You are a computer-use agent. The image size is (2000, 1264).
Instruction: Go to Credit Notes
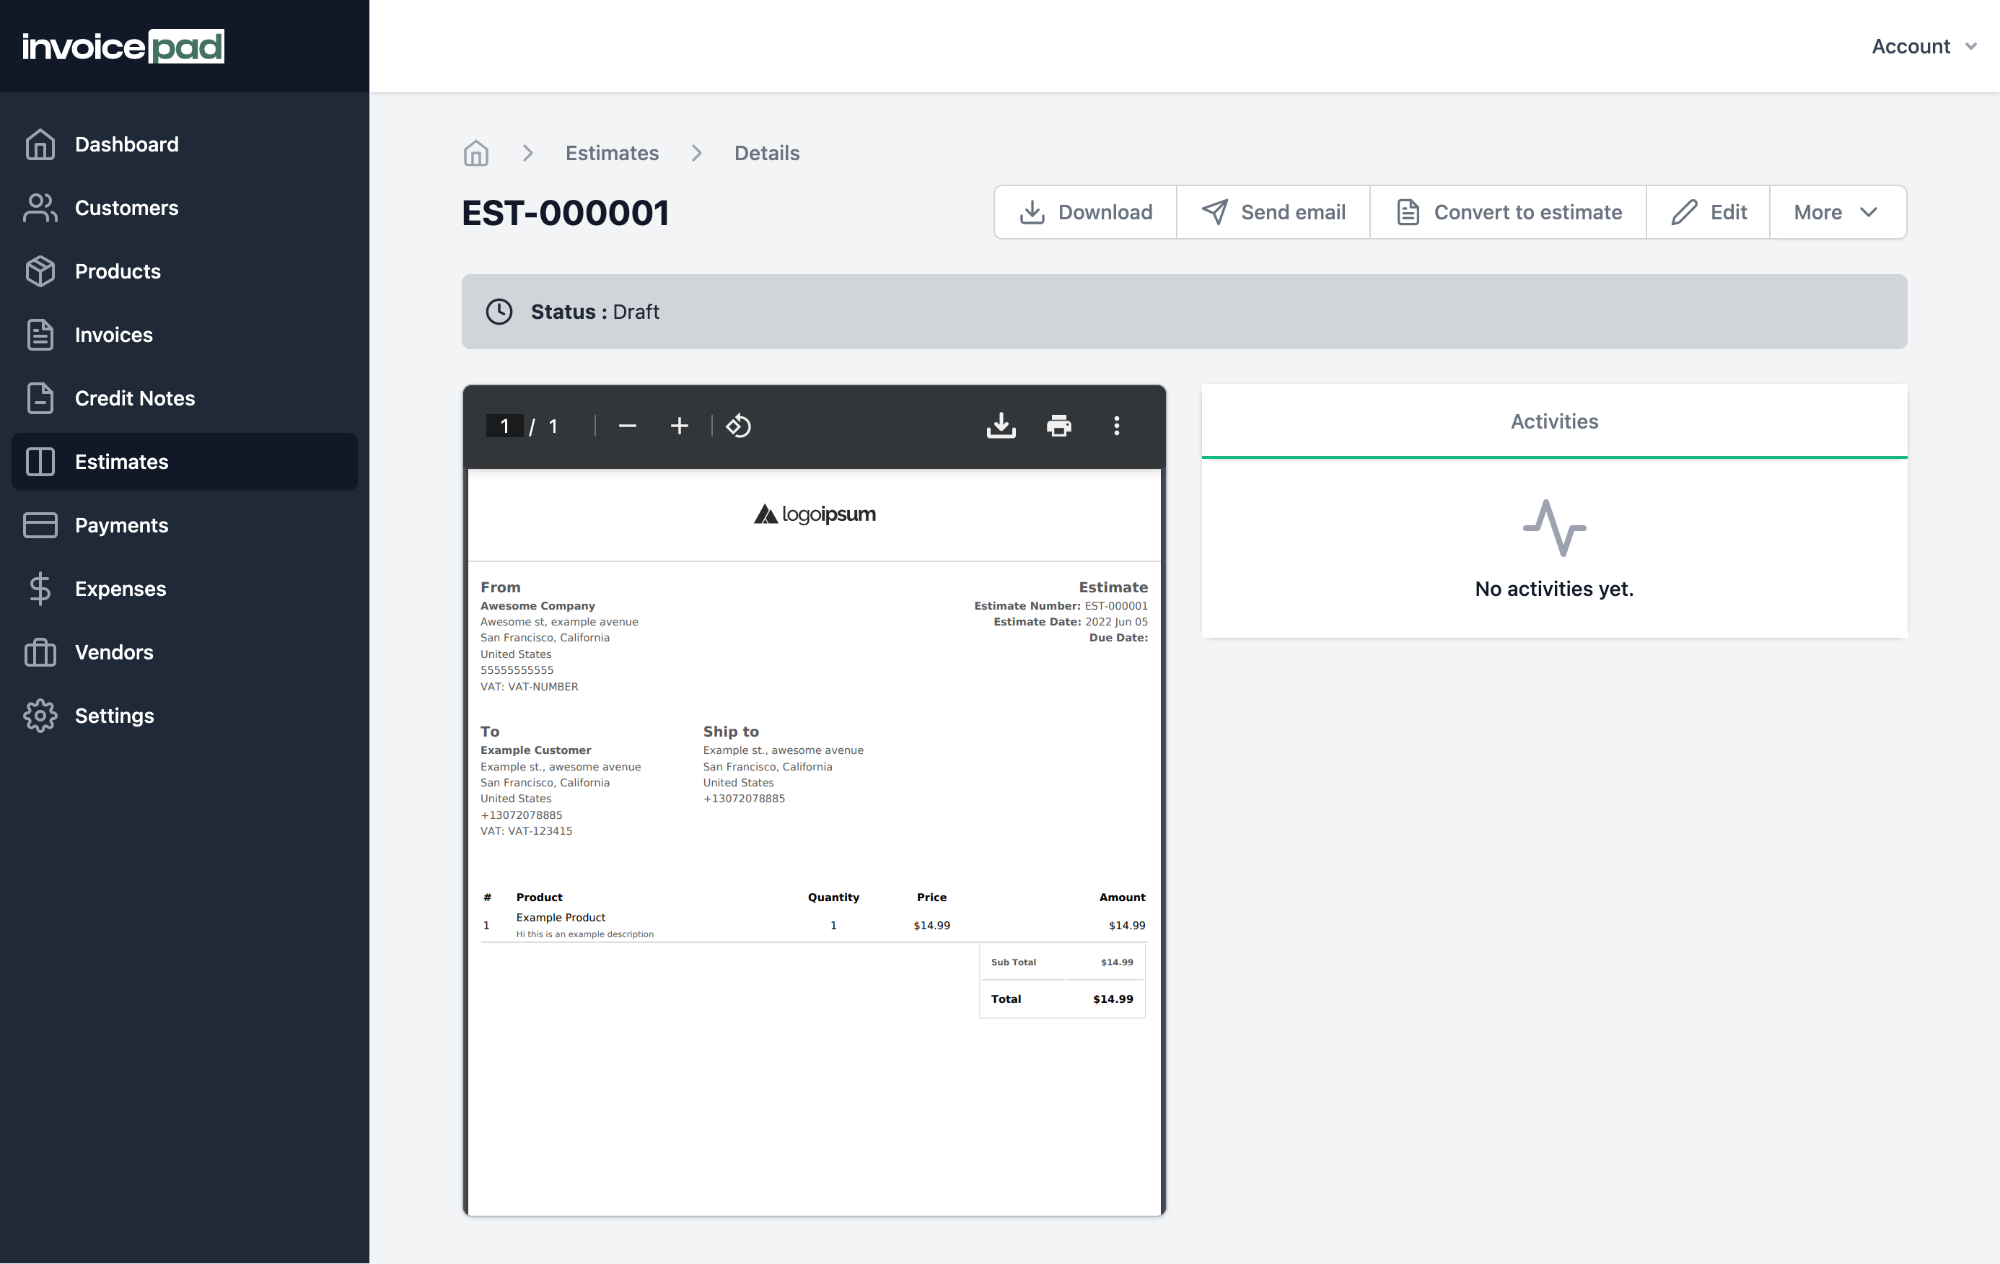pyautogui.click(x=185, y=399)
